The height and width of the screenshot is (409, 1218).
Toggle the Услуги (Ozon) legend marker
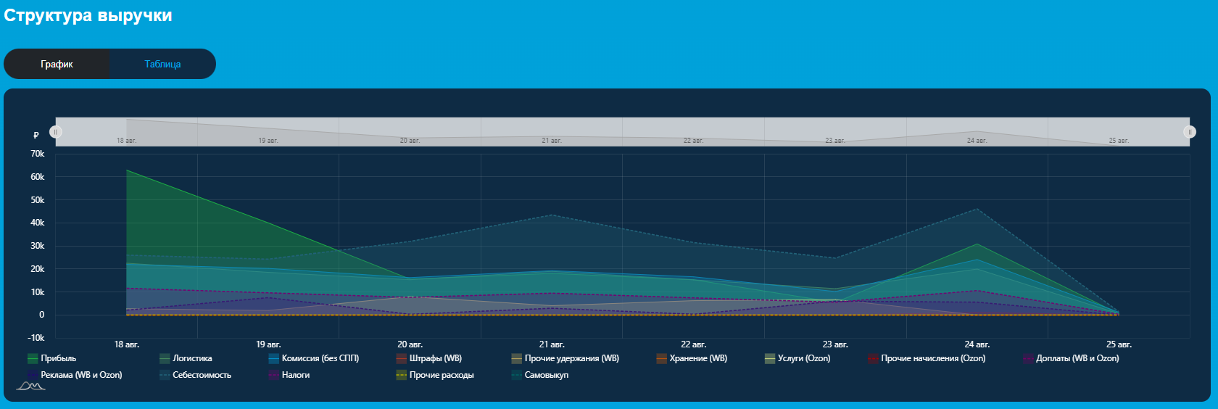[770, 358]
